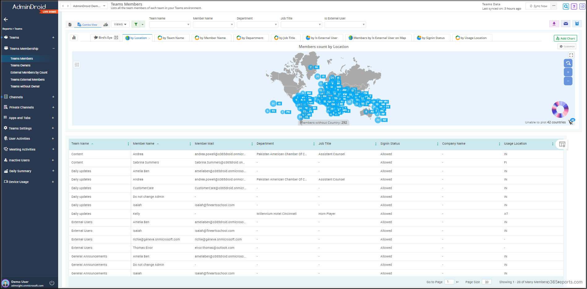Image resolution: width=587 pixels, height=289 pixels.
Task: Click andrea.powell mail in first Content row
Action: (x=220, y=154)
